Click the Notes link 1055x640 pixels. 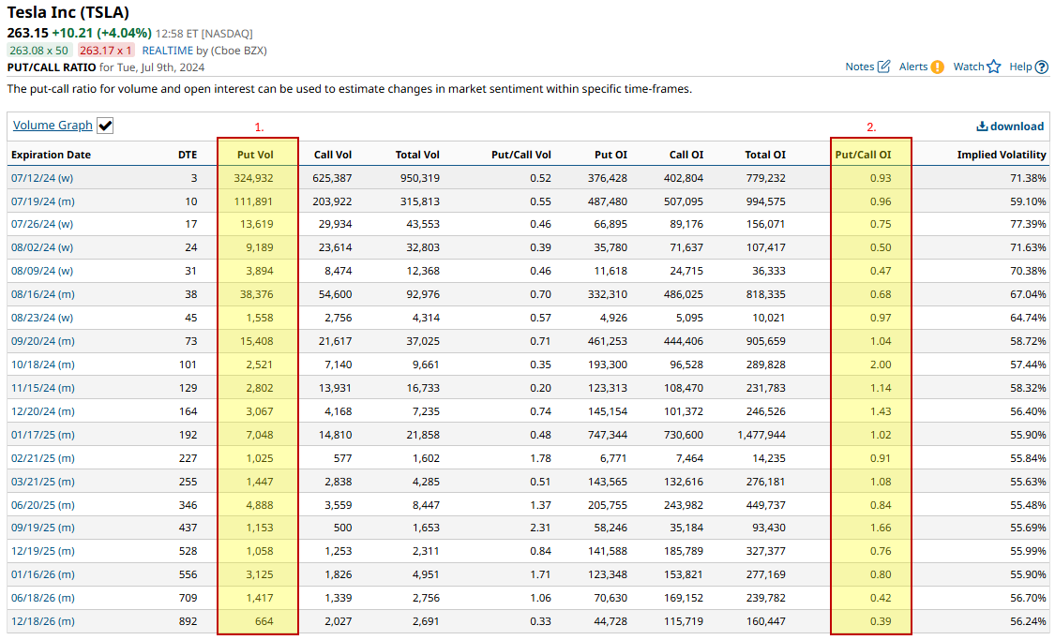859,67
